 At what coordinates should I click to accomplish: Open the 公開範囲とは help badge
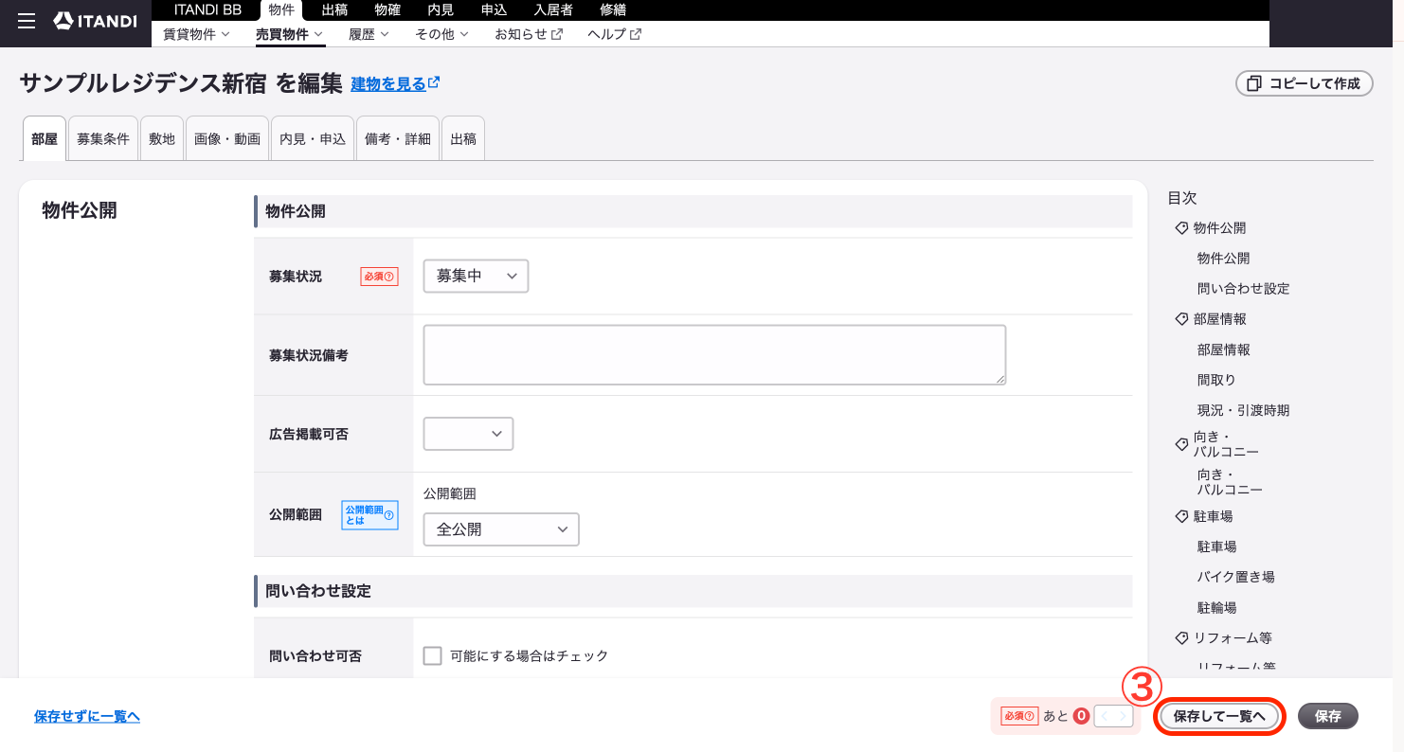coord(369,515)
